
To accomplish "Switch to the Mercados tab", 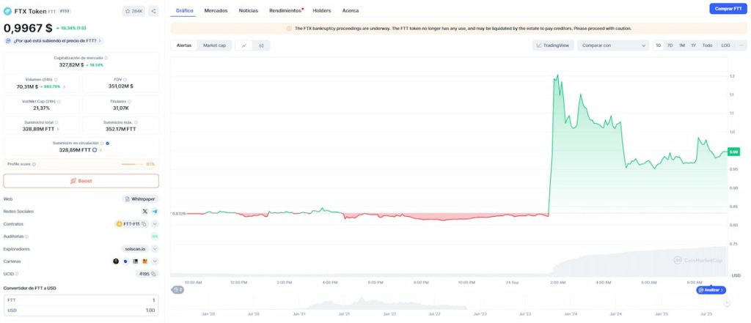I will 216,11.
